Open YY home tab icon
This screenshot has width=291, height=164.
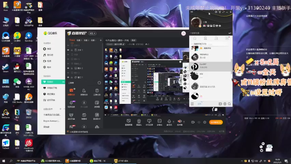pyautogui.click(x=195, y=38)
